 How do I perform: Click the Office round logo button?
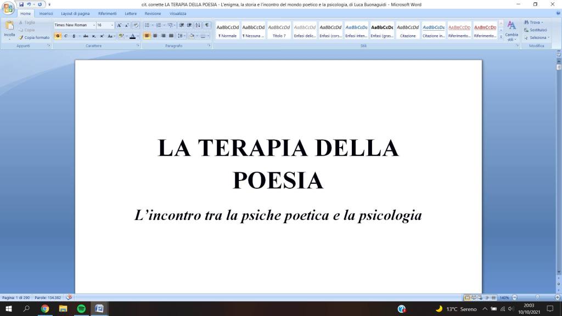(8, 8)
